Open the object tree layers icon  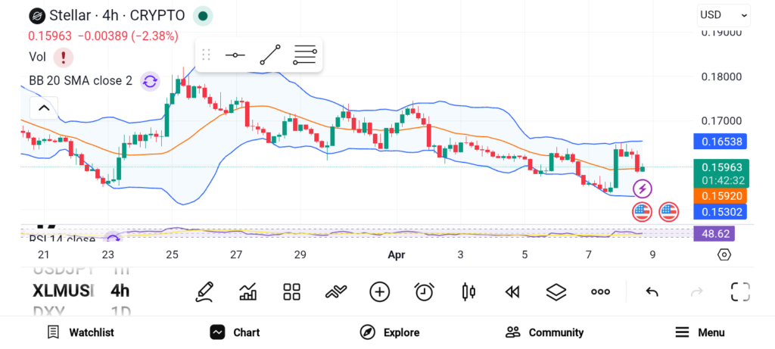(556, 291)
